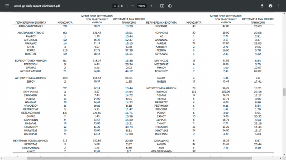Select the left ΚΡΟΥΣΜΑΤΑ column header
This screenshot has height=160, width=286.
tap(65, 23)
